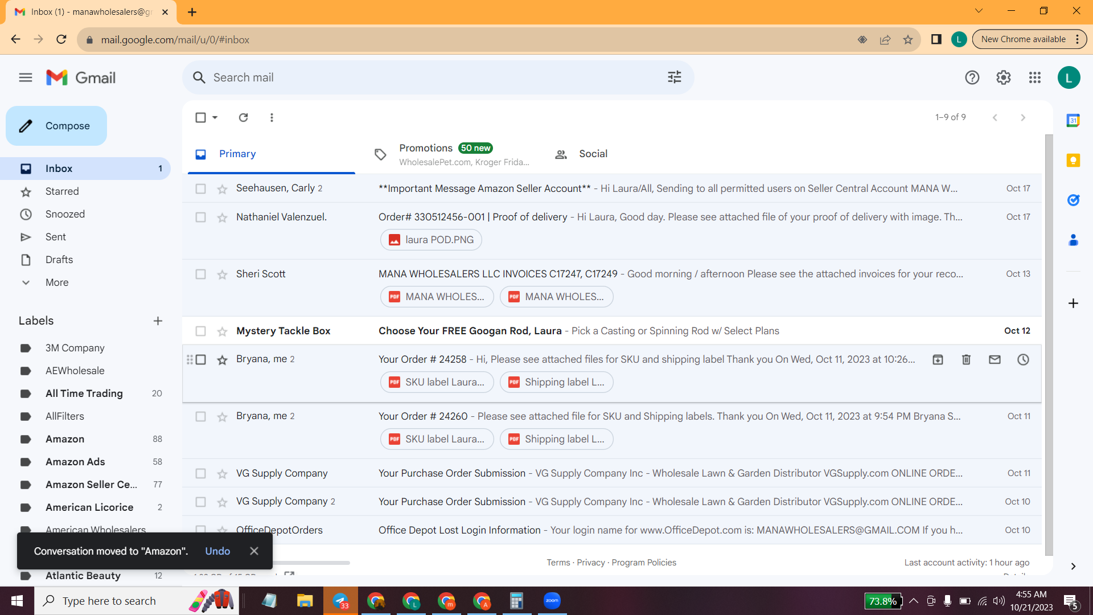
Task: Open the Gmail main menu hamburger icon
Action: (26, 77)
